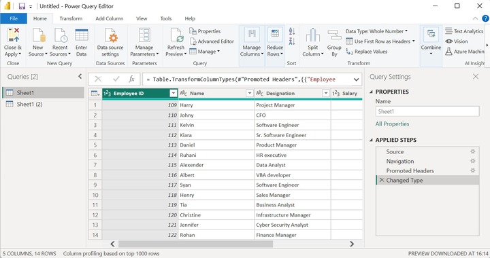The height and width of the screenshot is (258, 490).
Task: Click the Enter Data table icon
Action: (x=82, y=35)
